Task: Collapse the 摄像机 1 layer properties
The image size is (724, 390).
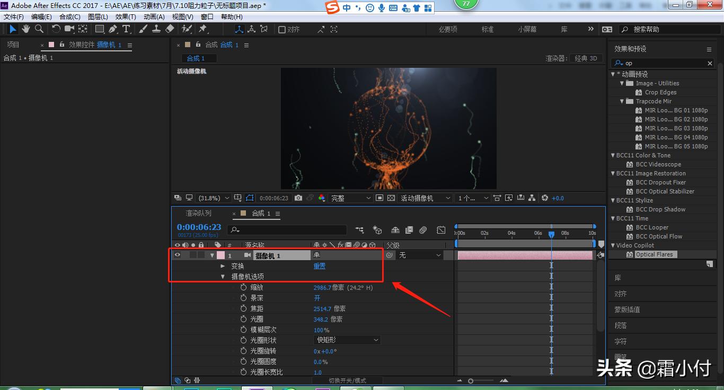Action: pyautogui.click(x=212, y=255)
